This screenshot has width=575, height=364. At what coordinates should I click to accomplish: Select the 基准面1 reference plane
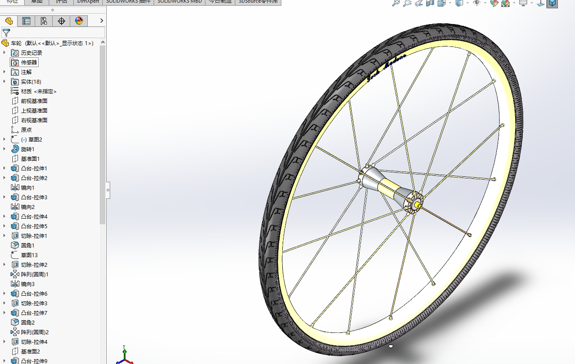pyautogui.click(x=25, y=159)
